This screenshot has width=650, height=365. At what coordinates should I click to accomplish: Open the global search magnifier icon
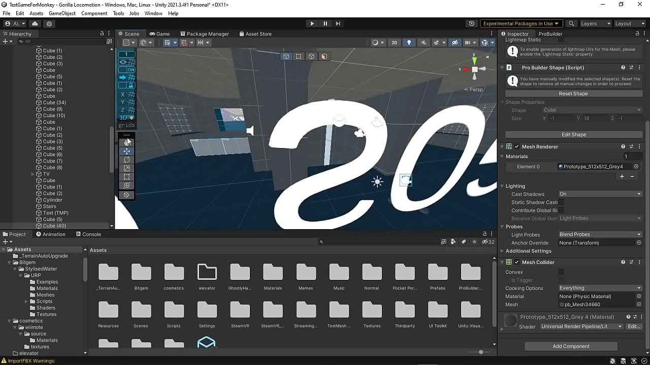571,23
